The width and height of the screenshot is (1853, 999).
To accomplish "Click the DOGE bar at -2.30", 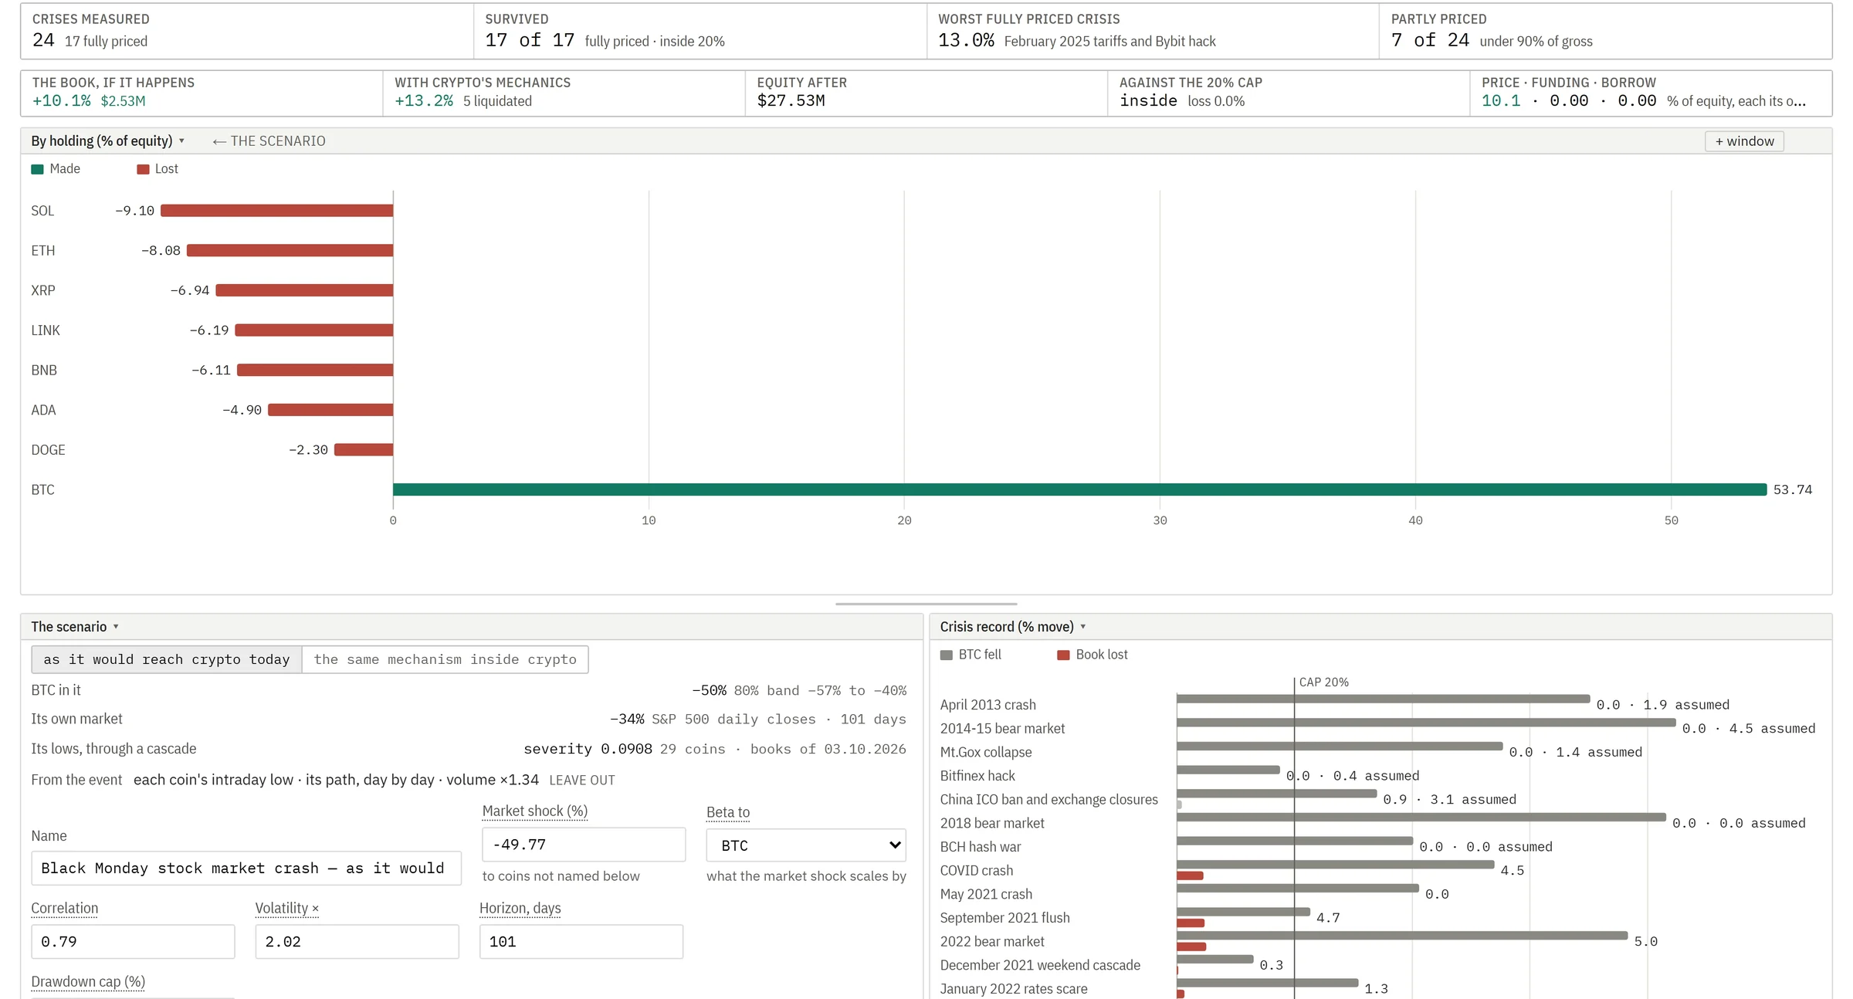I will 364,449.
